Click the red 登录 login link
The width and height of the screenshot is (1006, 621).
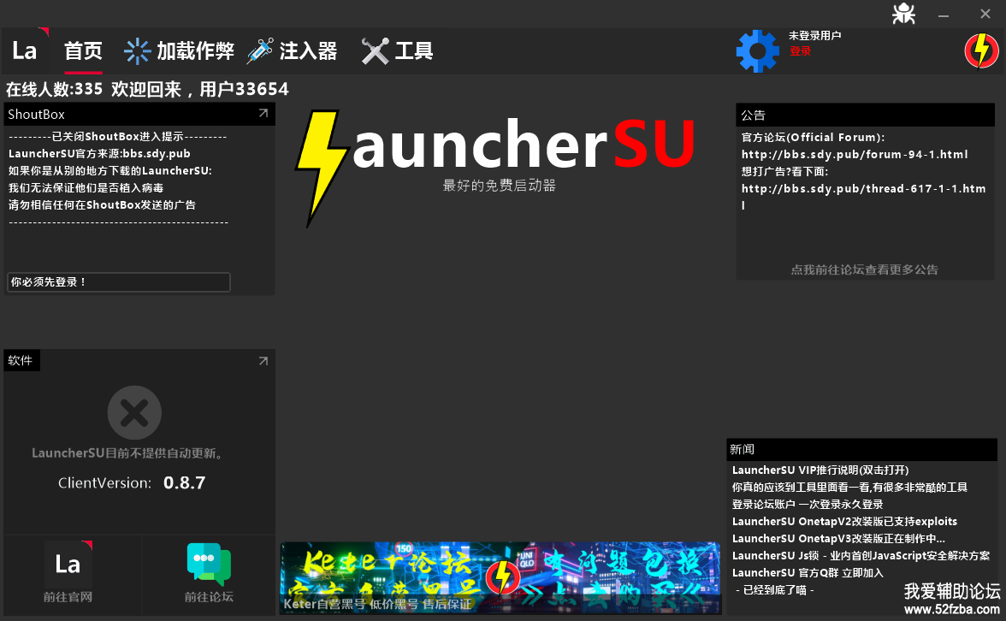(x=800, y=51)
